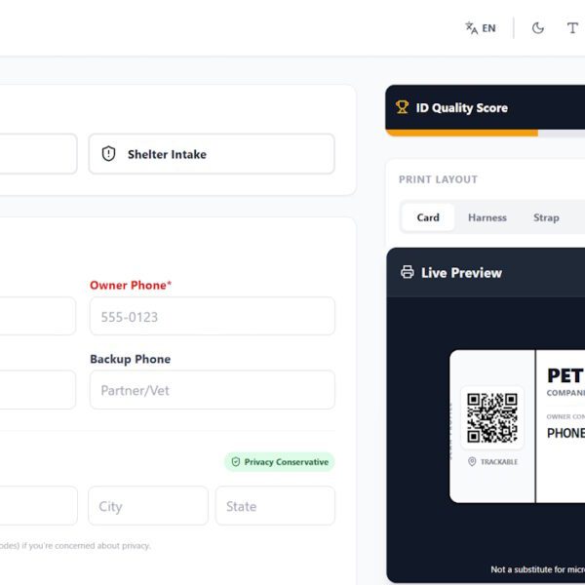Click the shield-check icon in the privacy badge

pos(235,462)
